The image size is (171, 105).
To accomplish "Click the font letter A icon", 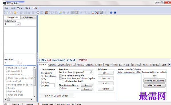I will (x=81, y=13).
